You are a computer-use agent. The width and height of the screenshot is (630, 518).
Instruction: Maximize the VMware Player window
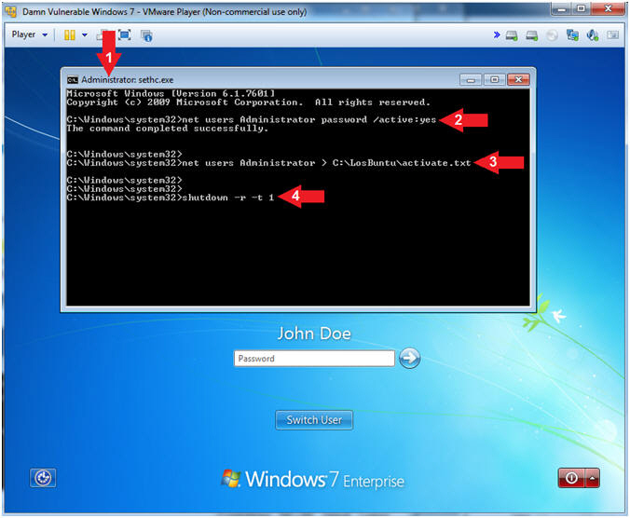click(582, 8)
